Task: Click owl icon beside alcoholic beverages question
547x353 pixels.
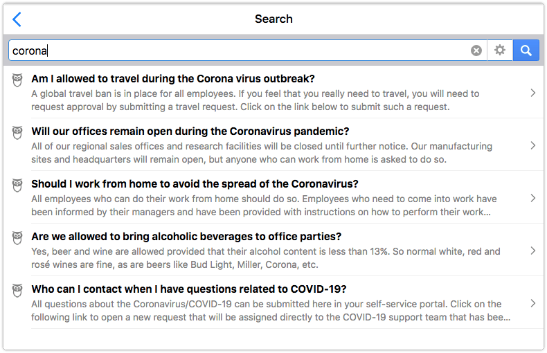Action: (x=17, y=238)
